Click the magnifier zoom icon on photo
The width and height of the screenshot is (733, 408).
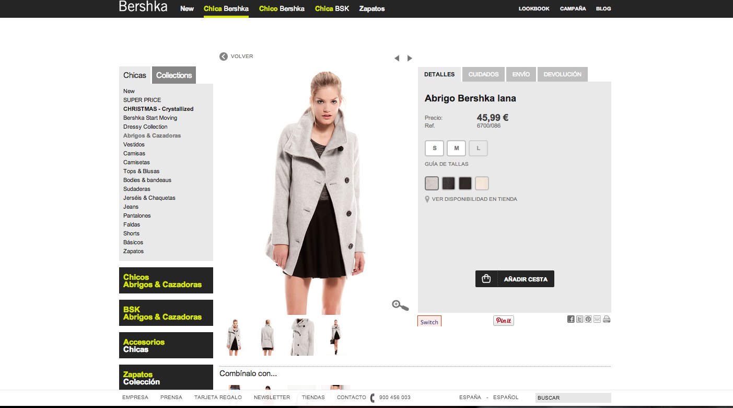pos(400,305)
